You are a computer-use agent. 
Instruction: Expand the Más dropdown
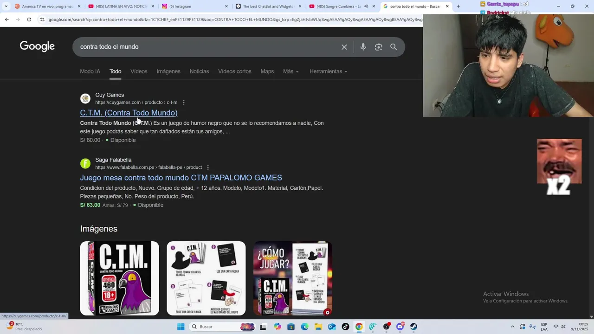click(x=291, y=71)
